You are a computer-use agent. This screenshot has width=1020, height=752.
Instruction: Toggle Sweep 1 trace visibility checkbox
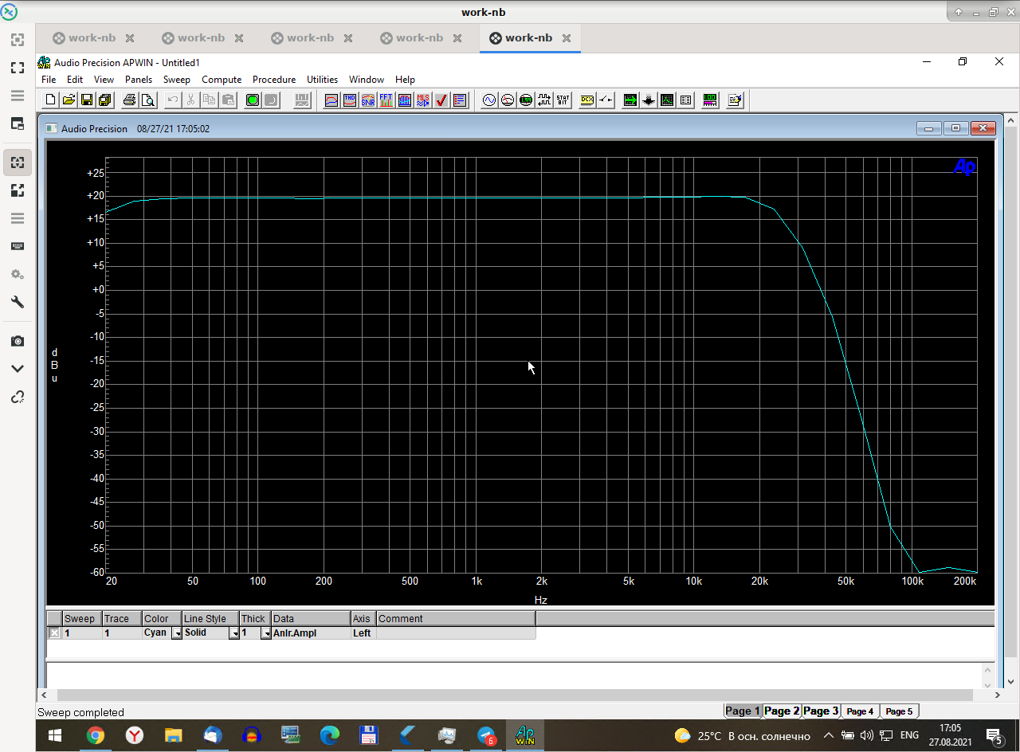[x=54, y=633]
